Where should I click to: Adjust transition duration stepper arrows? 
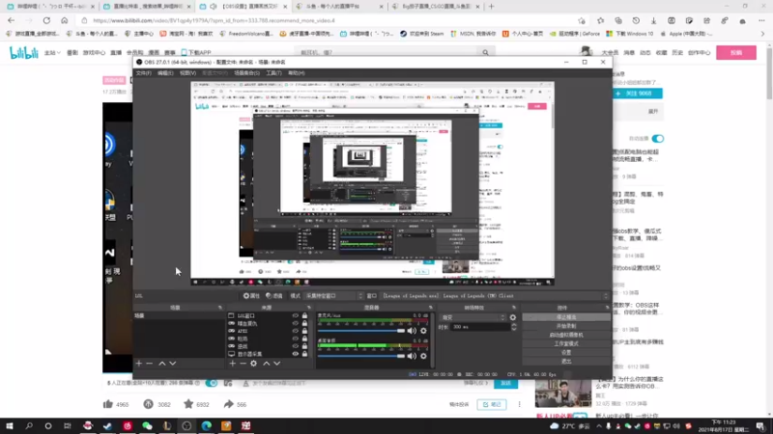click(x=514, y=327)
